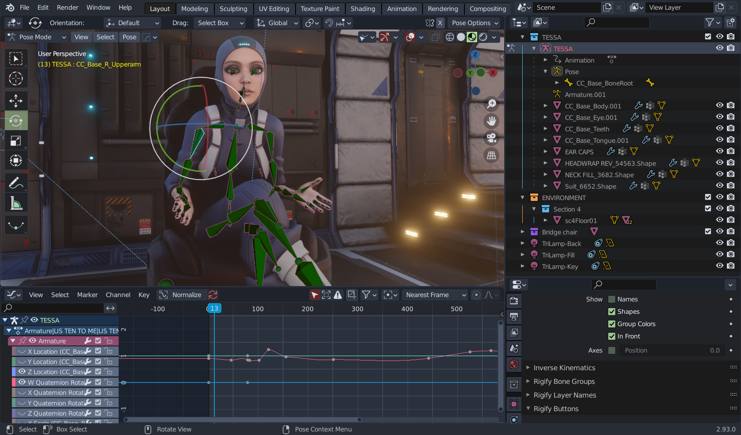Open the viewport View menu
Viewport: 741px width, 435px height.
81,37
